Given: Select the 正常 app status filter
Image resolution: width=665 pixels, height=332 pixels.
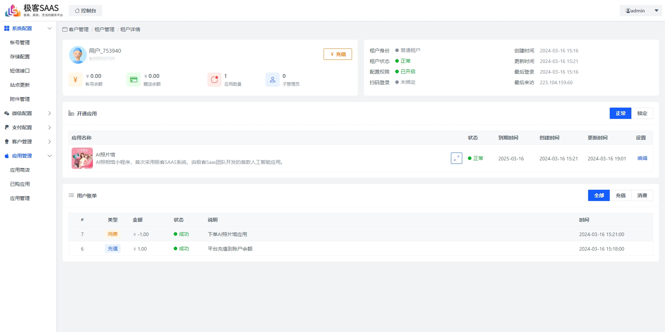Looking at the screenshot, I should coord(620,113).
